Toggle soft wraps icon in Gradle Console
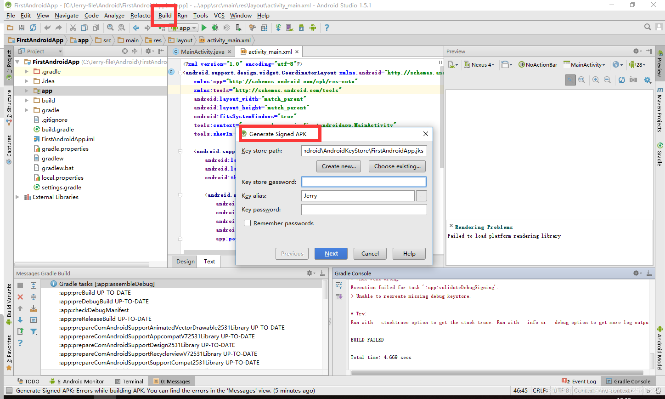 click(339, 285)
